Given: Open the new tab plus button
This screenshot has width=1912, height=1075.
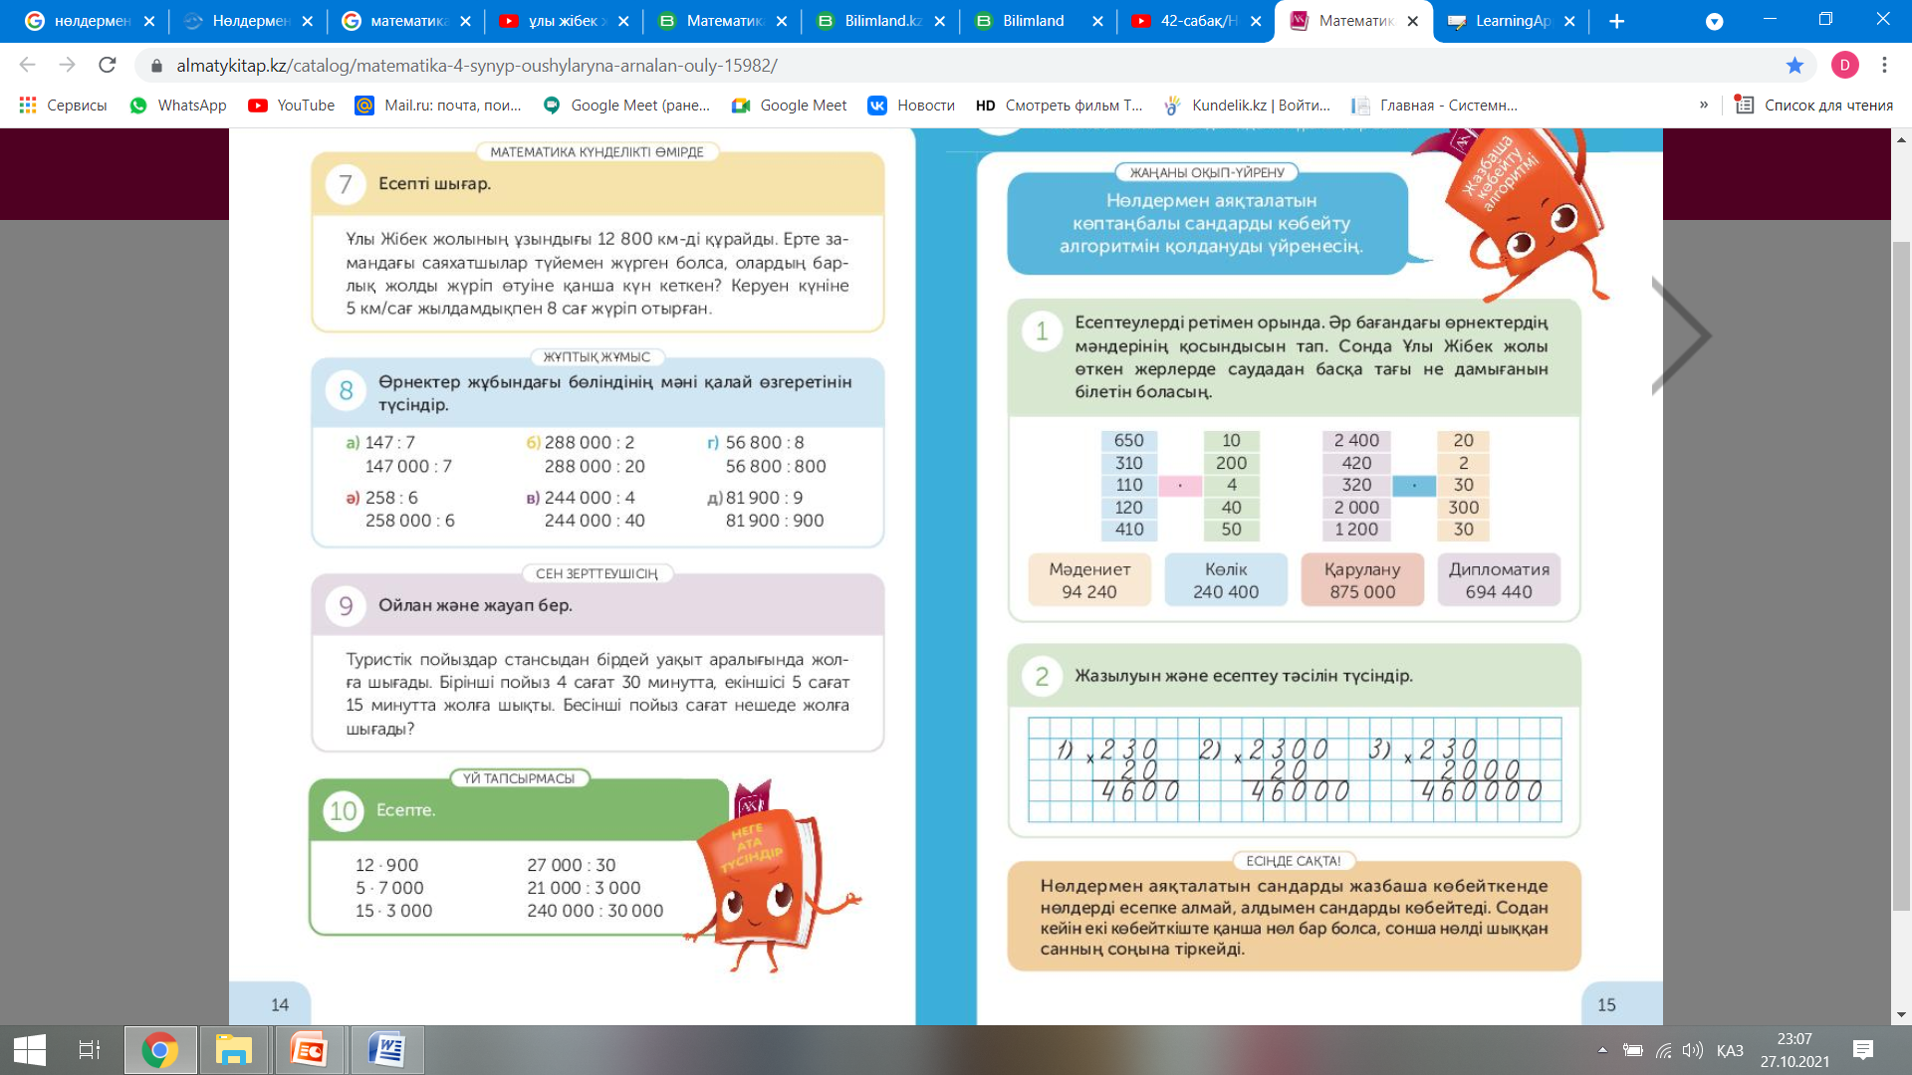Looking at the screenshot, I should (x=1617, y=21).
